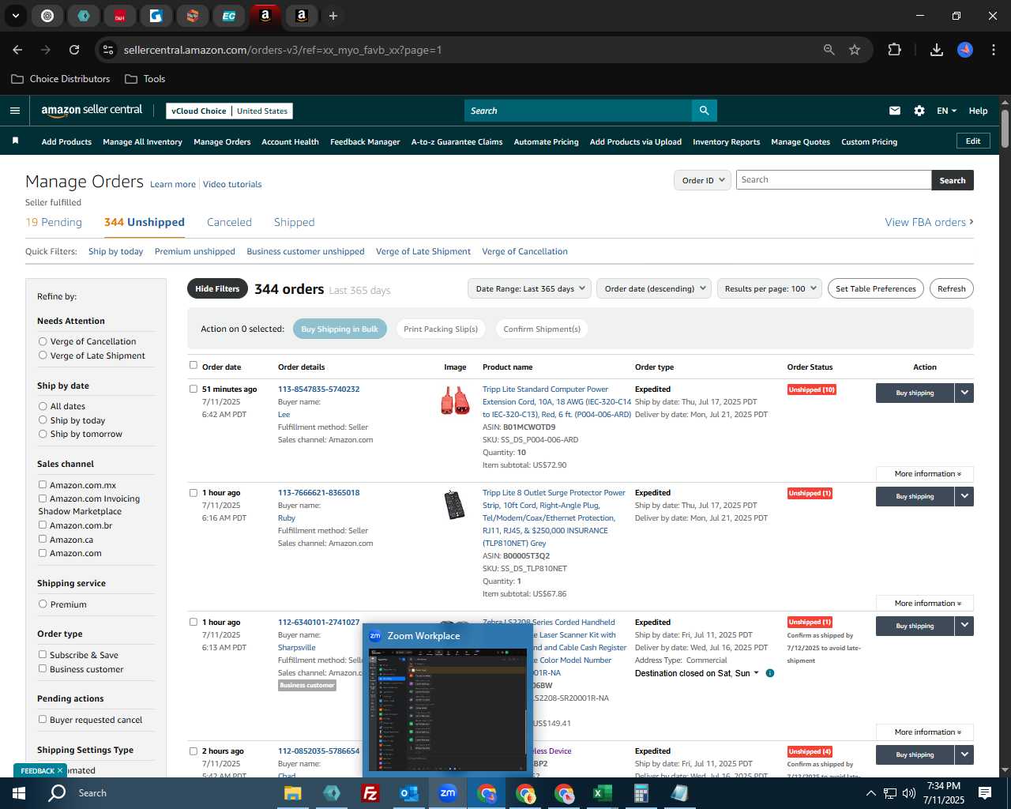
Task: Click the Zoom Workplace preview thumbnail
Action: pyautogui.click(x=447, y=709)
